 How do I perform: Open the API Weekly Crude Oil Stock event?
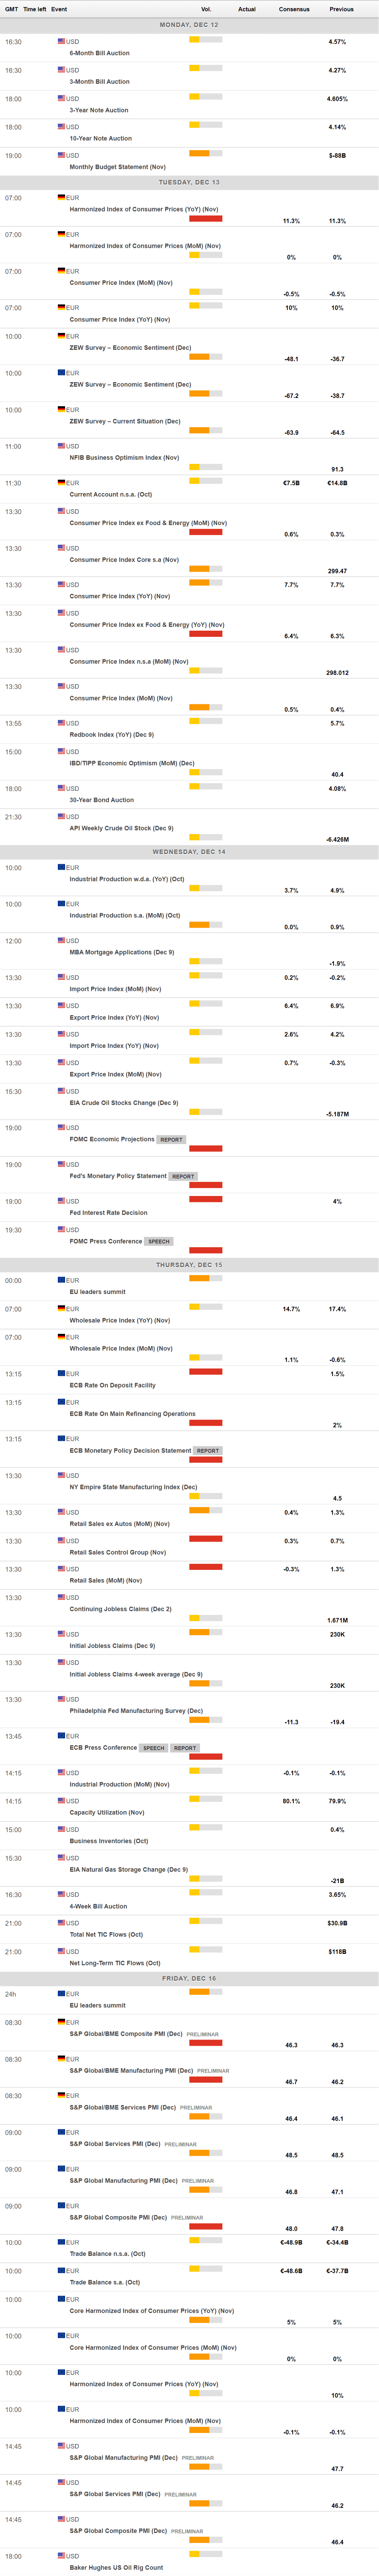click(121, 828)
